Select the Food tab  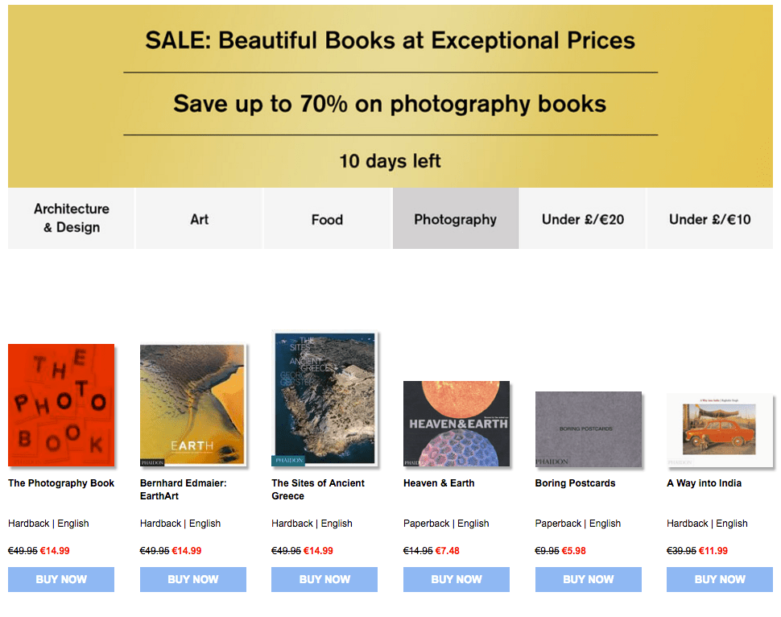[x=327, y=219]
